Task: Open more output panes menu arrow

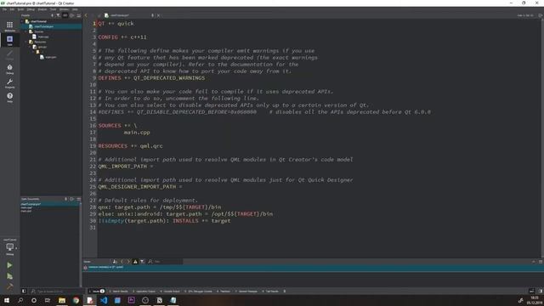Action: tap(285, 291)
